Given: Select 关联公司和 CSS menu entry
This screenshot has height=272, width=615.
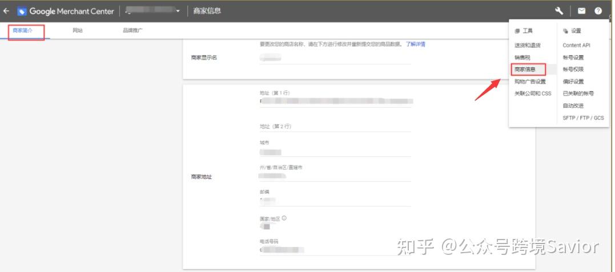Looking at the screenshot, I should (533, 94).
